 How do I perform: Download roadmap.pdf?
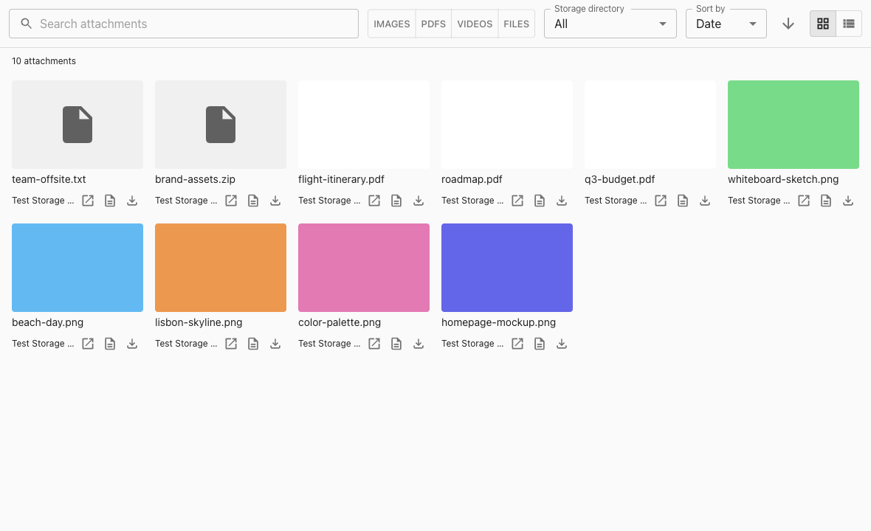(562, 201)
